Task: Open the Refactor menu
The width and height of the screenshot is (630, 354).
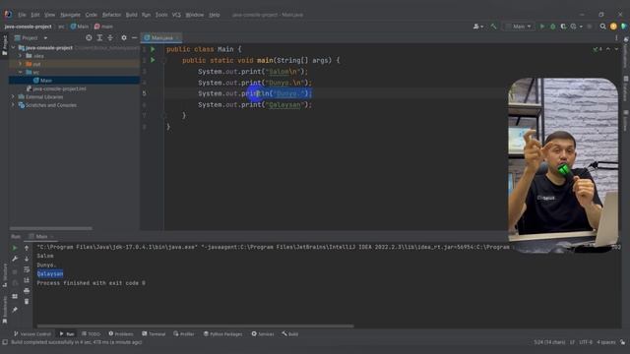Action: [x=111, y=15]
